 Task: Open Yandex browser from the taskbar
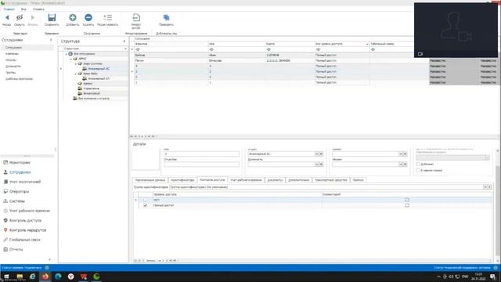coord(71,277)
